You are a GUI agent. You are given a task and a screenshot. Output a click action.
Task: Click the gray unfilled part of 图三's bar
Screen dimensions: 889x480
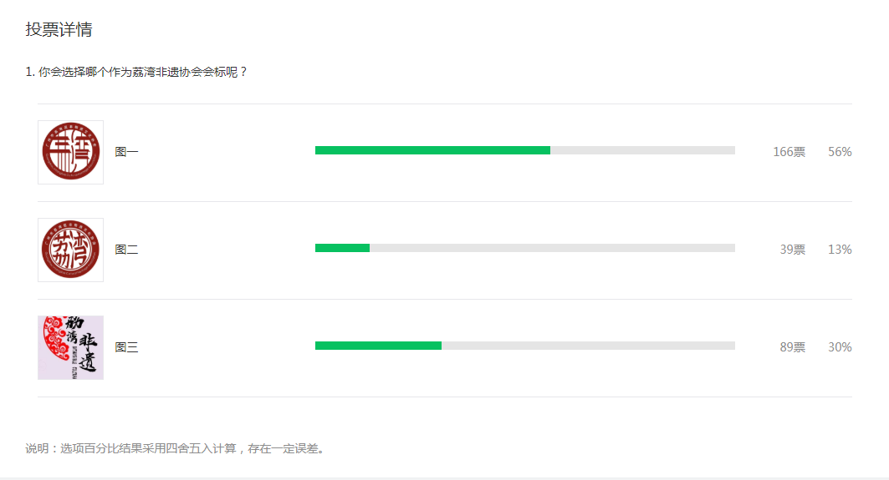(x=588, y=346)
